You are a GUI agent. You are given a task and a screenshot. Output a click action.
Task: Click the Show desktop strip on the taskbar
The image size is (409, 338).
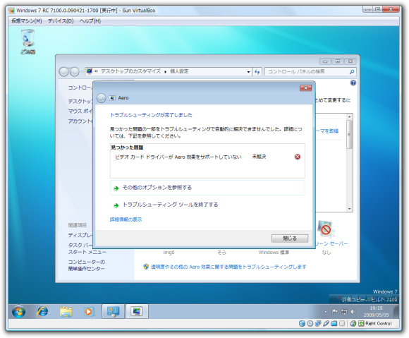tap(396, 311)
